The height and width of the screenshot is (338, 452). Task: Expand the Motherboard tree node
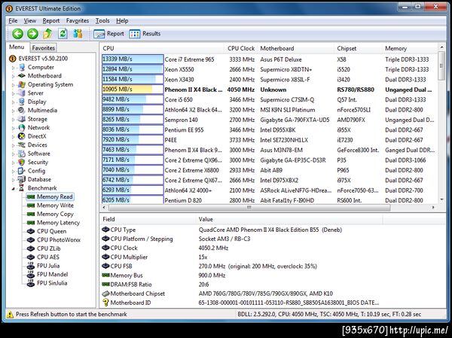tap(14, 76)
